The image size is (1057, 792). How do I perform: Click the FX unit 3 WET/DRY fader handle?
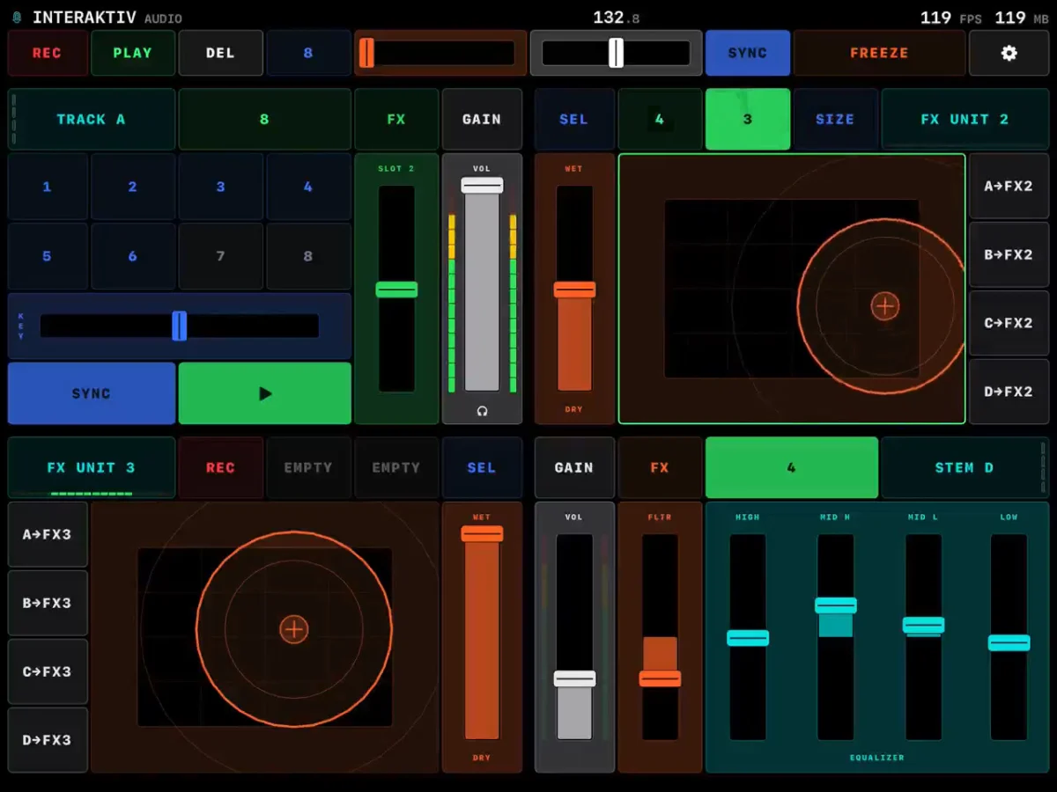tap(482, 534)
